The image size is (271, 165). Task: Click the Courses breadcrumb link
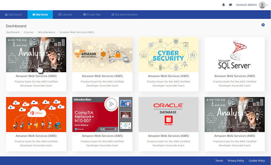point(29,32)
